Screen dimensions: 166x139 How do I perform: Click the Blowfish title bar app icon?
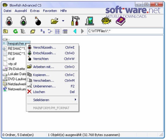pyautogui.click(x=5, y=5)
